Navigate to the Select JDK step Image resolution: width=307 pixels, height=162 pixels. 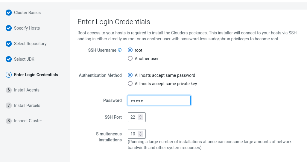tap(24, 59)
